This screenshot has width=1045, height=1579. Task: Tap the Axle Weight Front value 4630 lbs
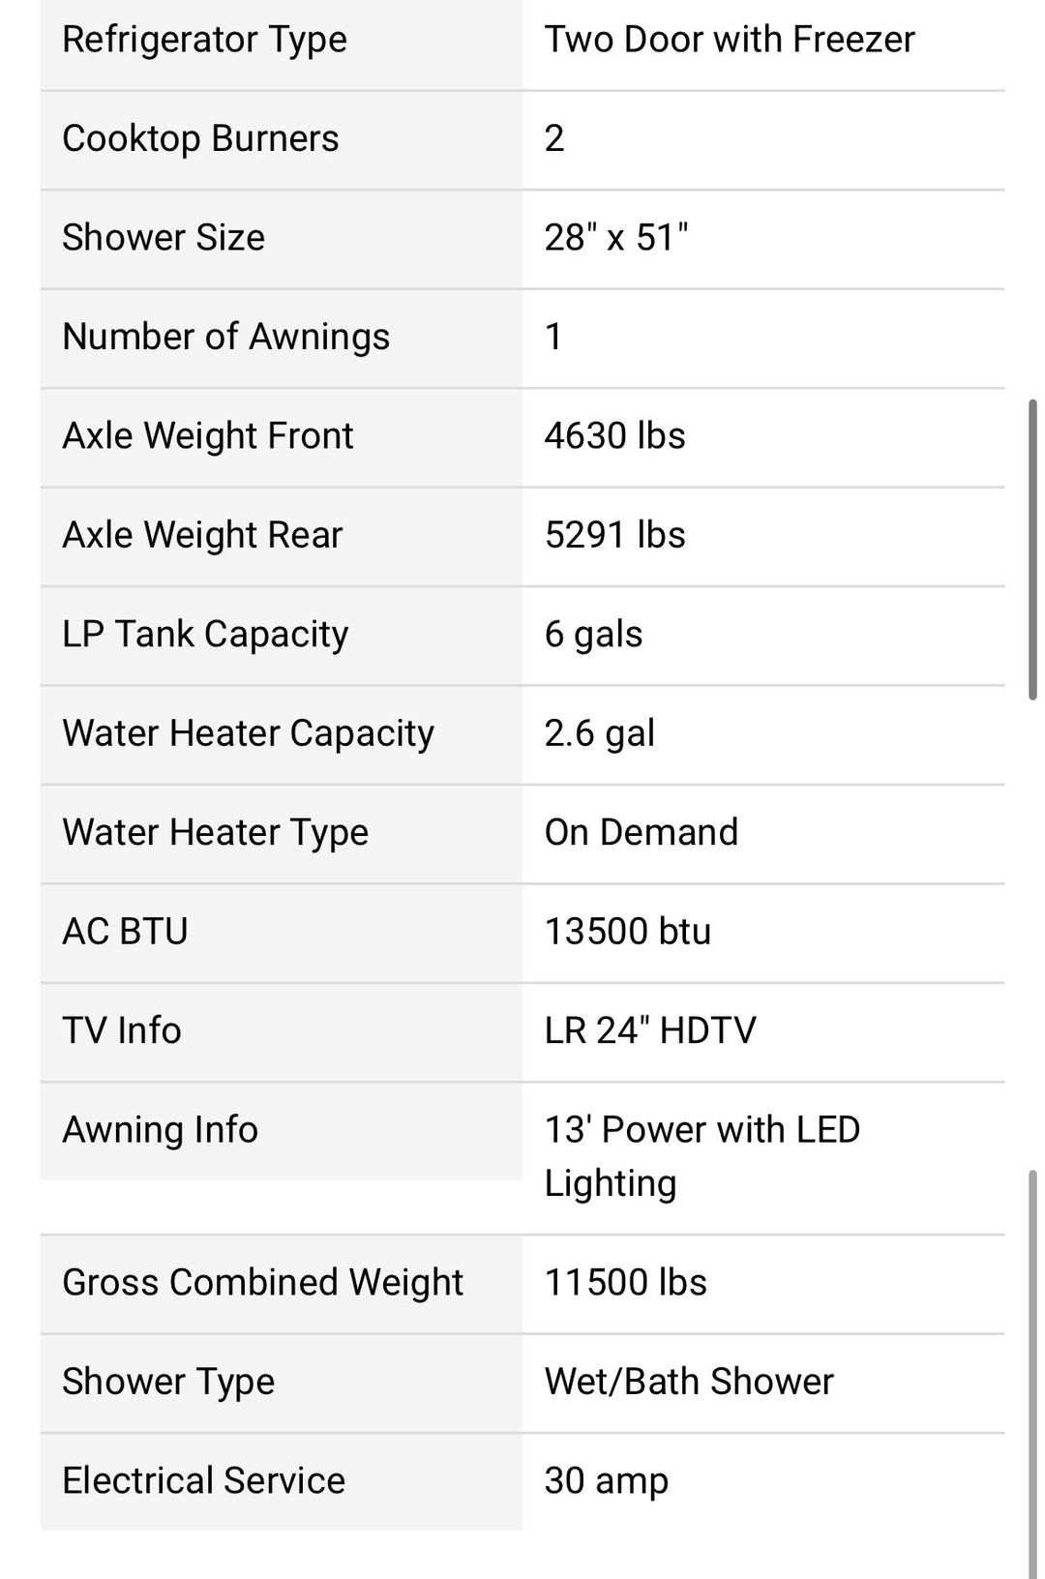click(614, 435)
